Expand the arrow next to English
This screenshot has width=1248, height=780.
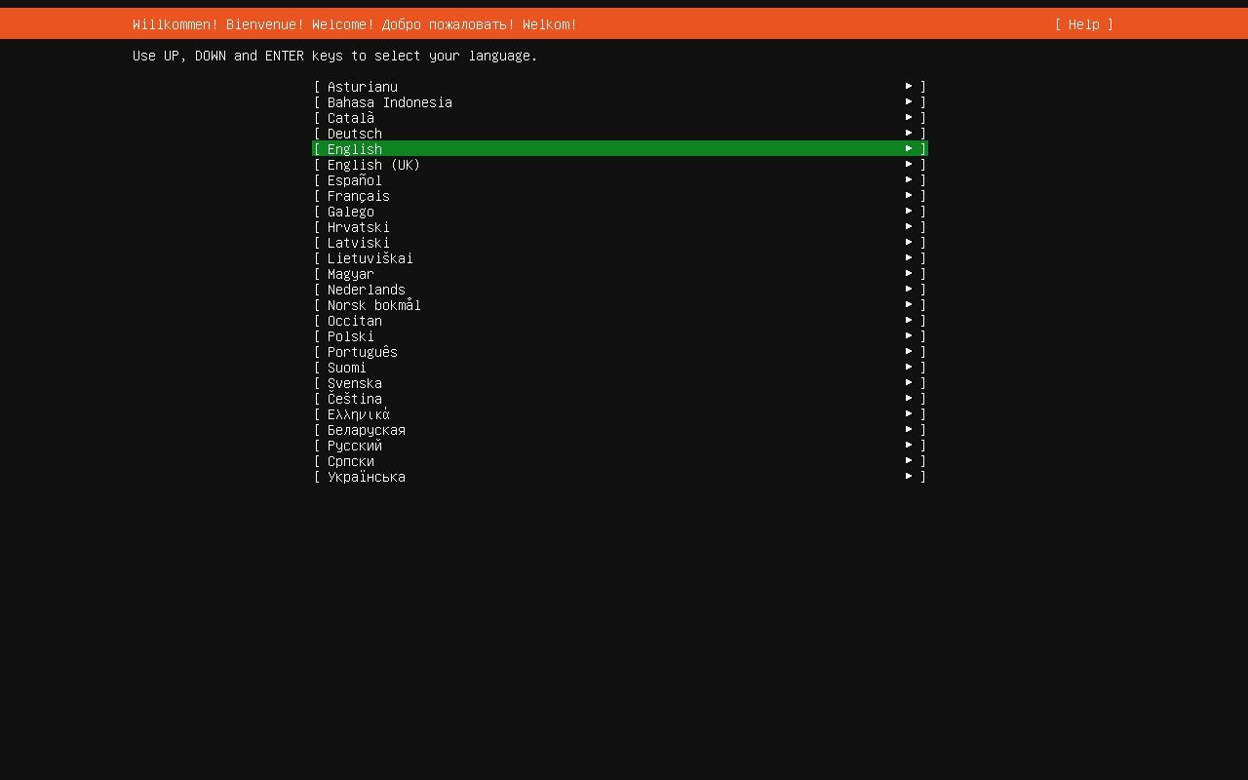tap(909, 148)
